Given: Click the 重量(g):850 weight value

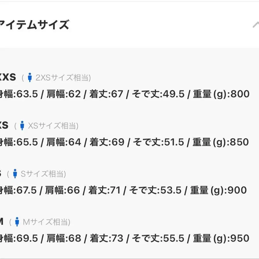Looking at the screenshot, I should (x=220, y=142).
